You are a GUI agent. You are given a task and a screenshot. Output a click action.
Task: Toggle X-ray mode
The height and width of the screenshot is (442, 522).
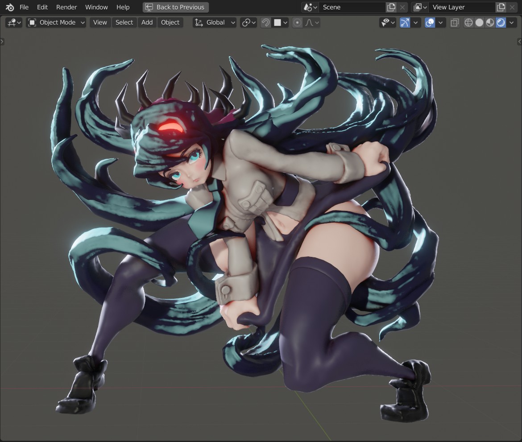[x=455, y=22]
